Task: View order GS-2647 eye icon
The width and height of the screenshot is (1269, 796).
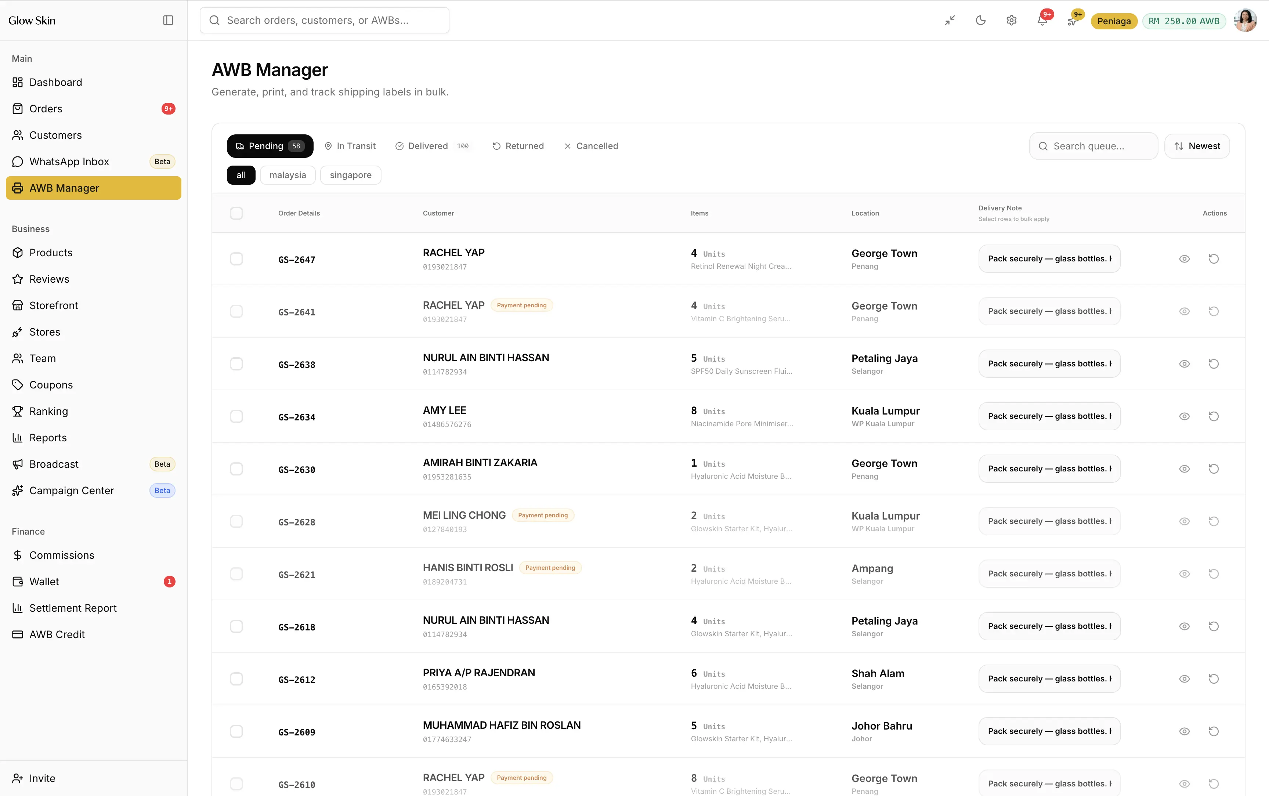Action: 1184,258
